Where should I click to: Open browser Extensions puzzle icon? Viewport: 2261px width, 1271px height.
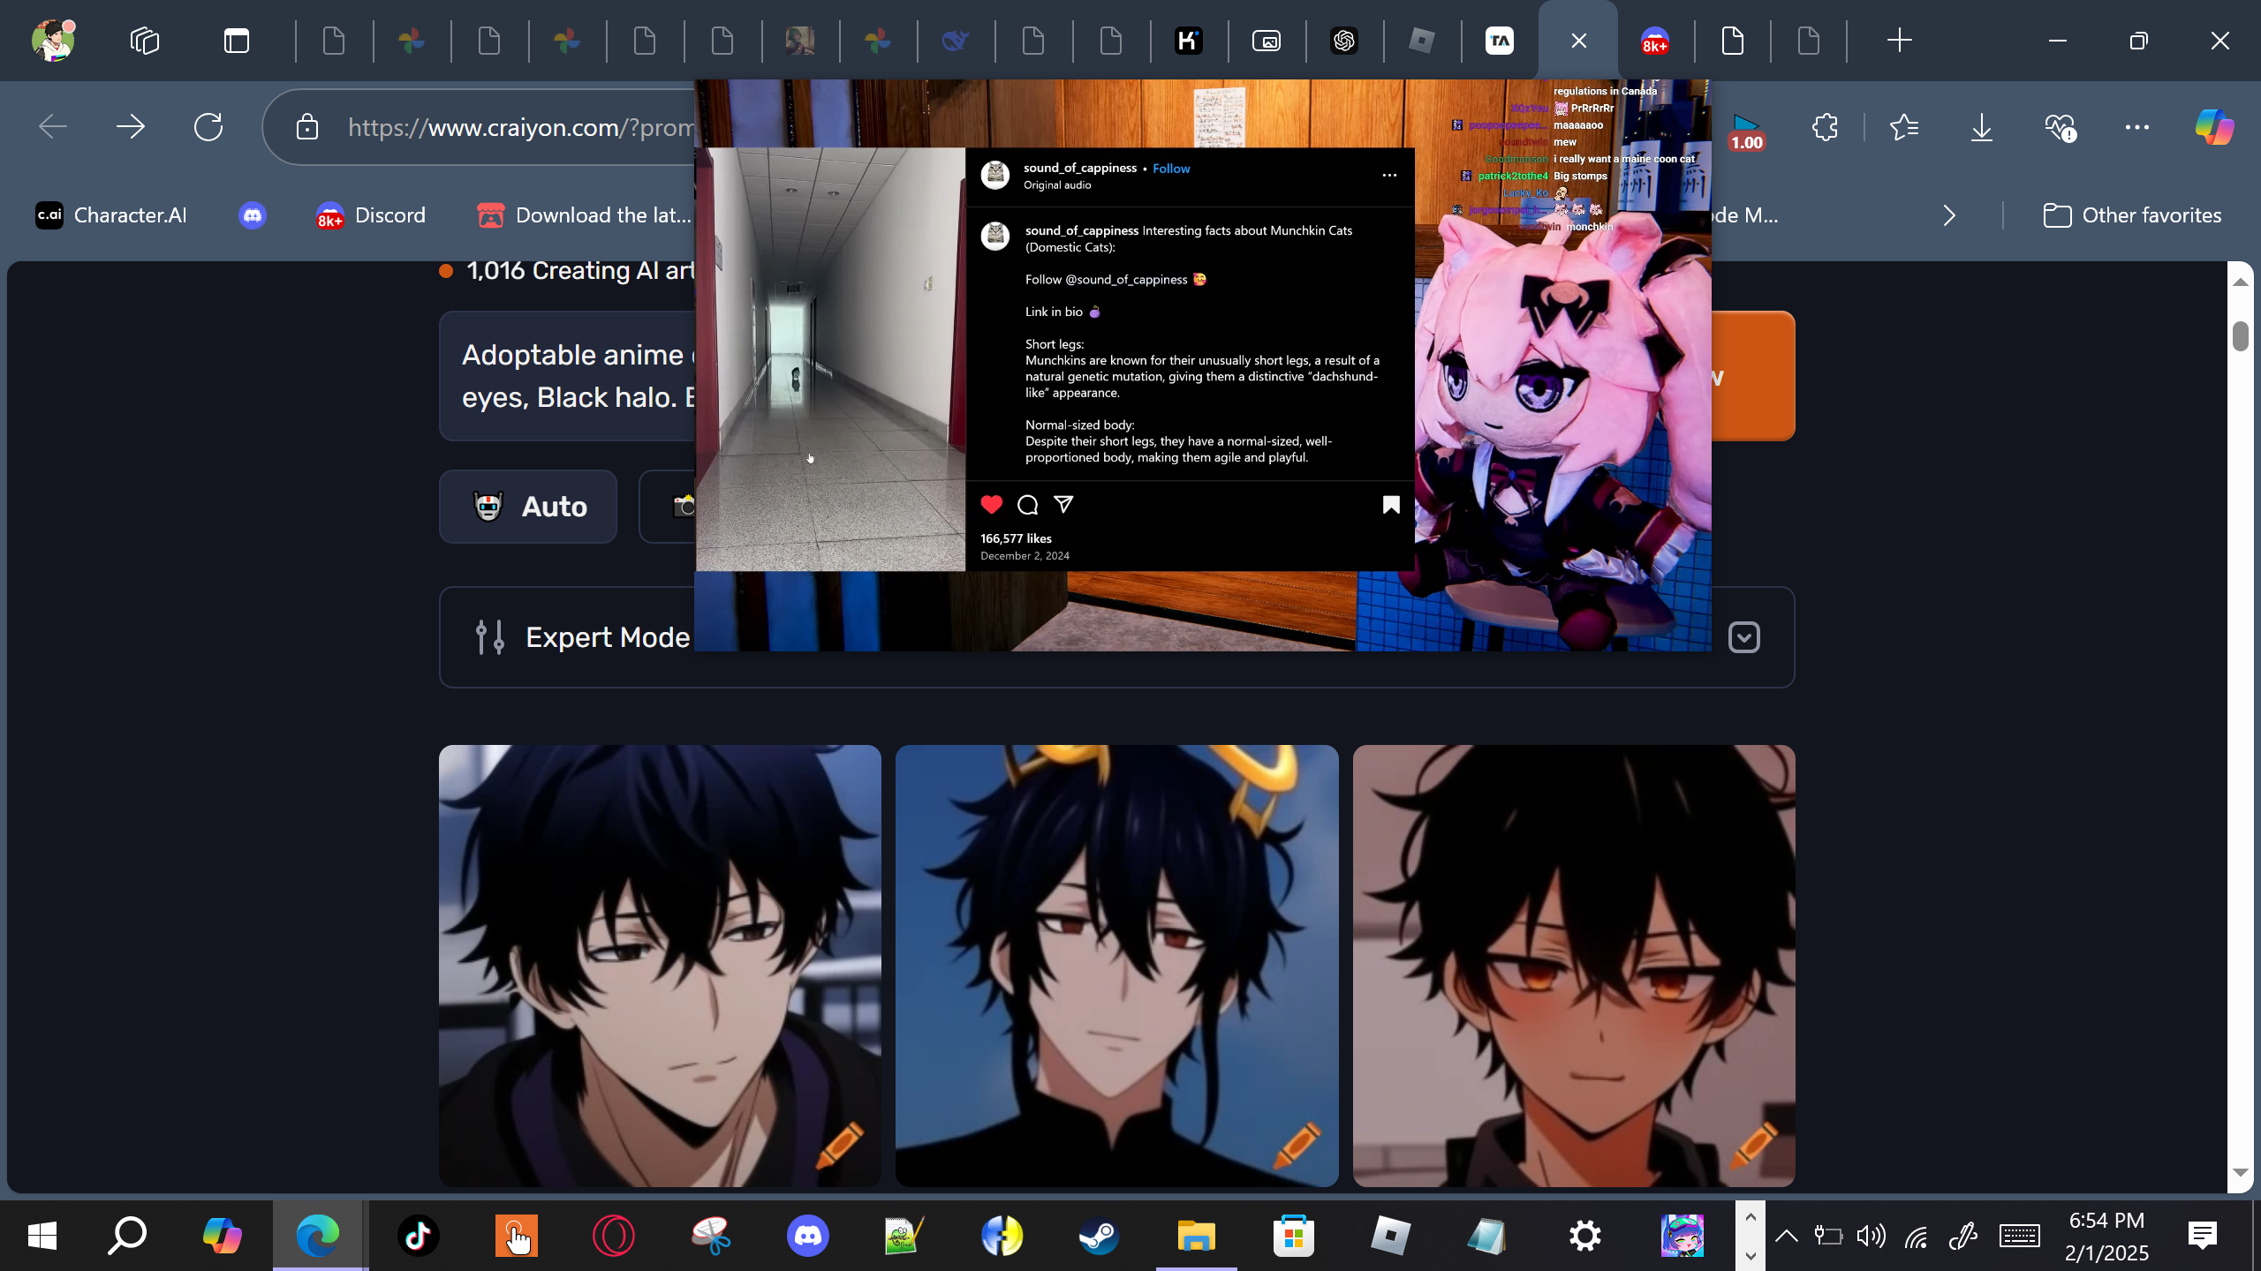1825,127
